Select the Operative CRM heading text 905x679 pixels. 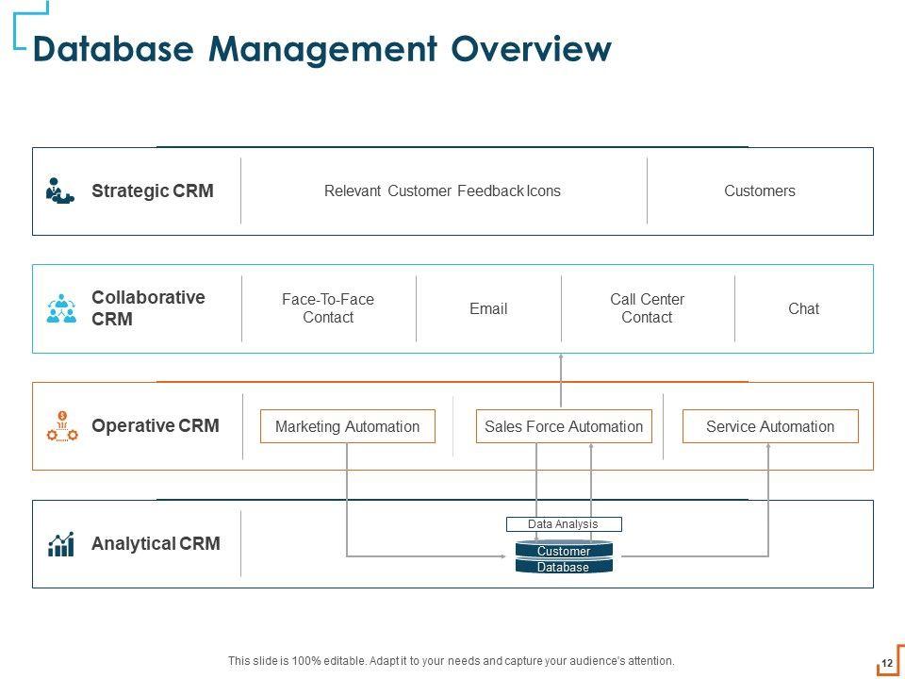click(156, 425)
